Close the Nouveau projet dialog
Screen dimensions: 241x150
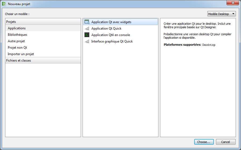coord(233,3)
